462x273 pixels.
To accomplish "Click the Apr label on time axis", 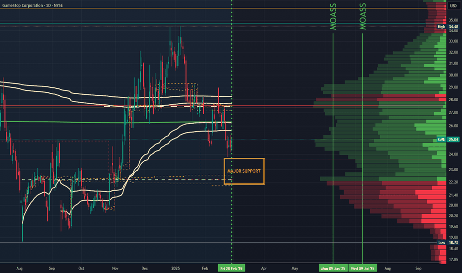I will coord(264,268).
